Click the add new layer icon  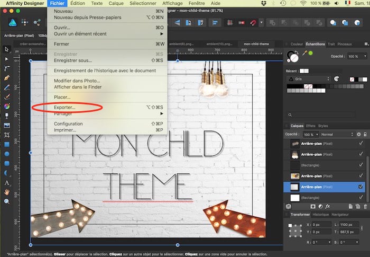[350, 206]
